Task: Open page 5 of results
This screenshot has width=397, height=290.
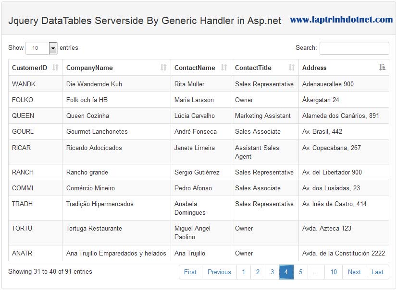Action: tap(300, 272)
